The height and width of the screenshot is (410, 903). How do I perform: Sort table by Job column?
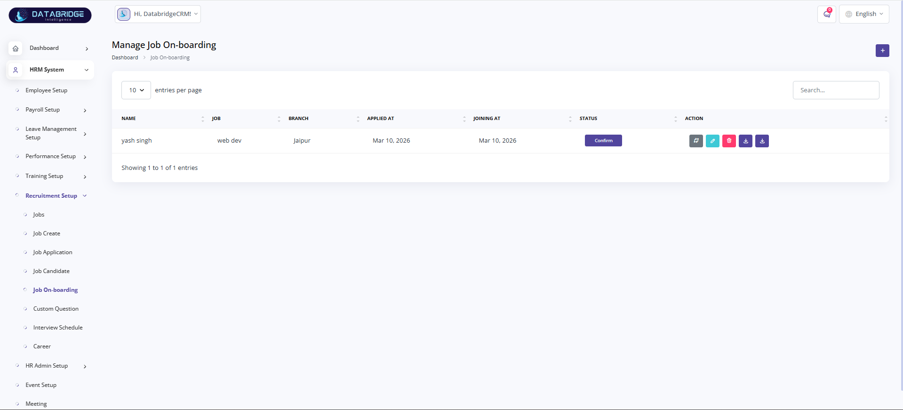[245, 119]
